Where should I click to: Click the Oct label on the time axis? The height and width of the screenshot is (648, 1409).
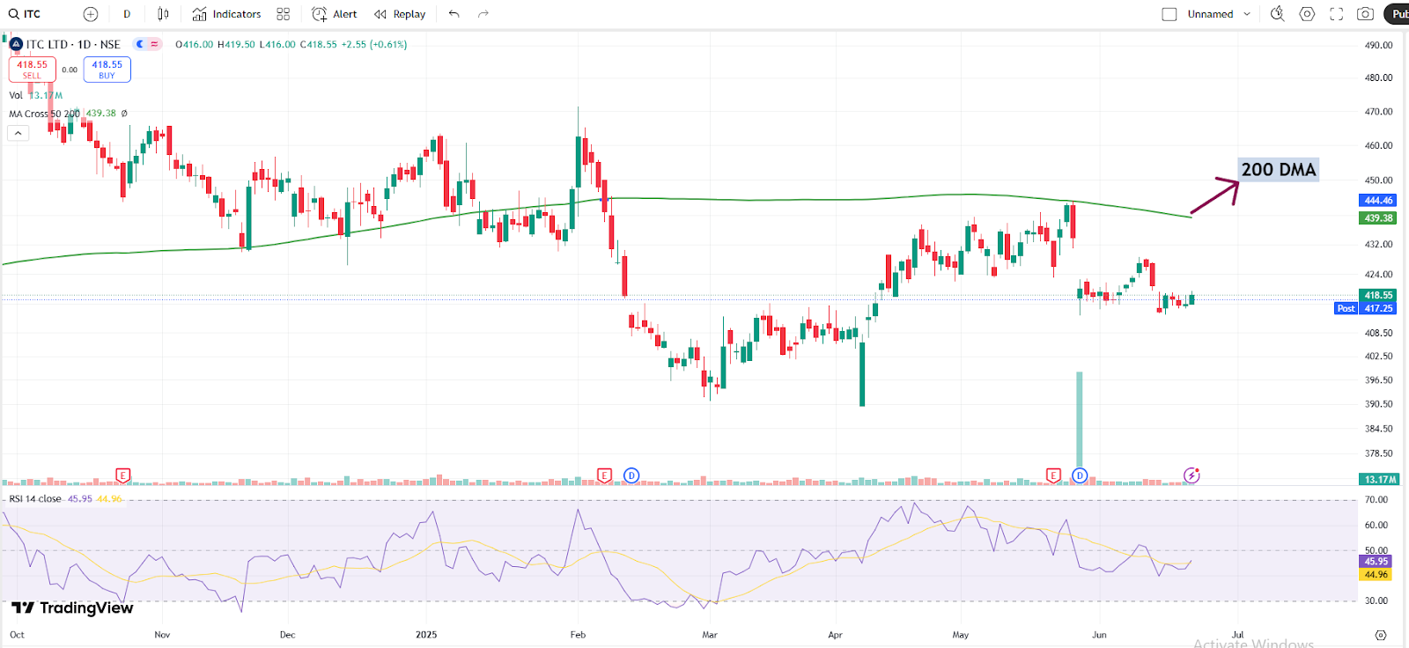(x=17, y=635)
